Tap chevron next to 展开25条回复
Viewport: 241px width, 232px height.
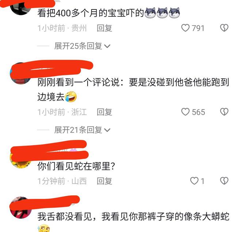coord(107,46)
